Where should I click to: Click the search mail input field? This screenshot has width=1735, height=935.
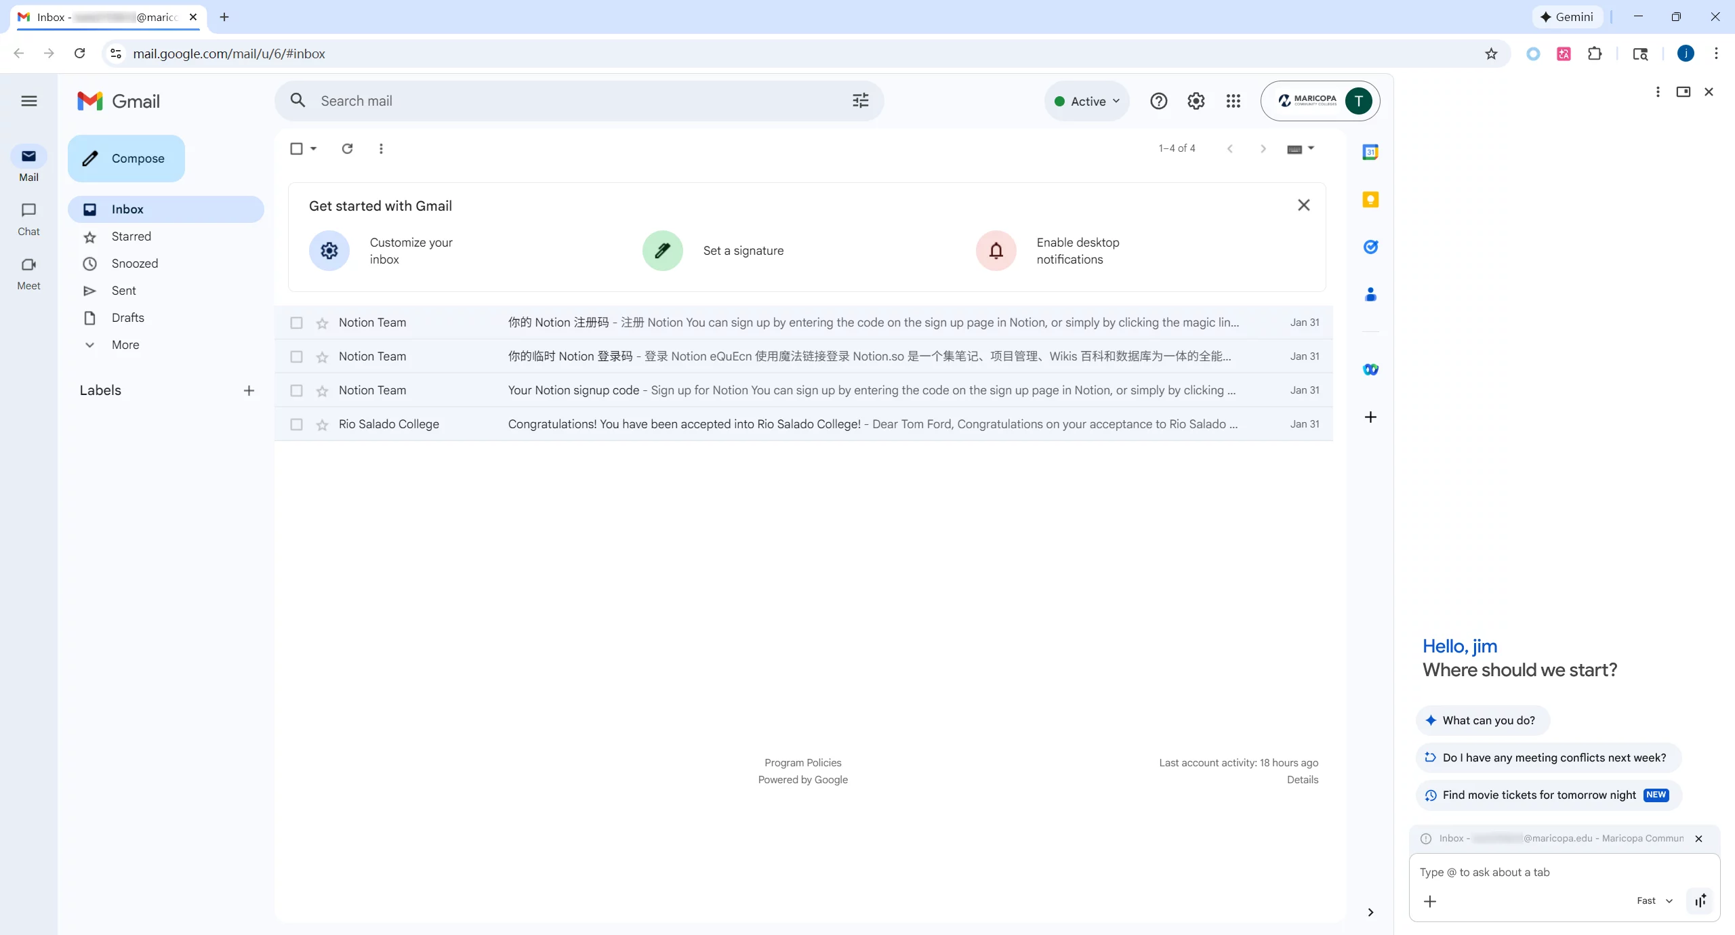[542, 100]
